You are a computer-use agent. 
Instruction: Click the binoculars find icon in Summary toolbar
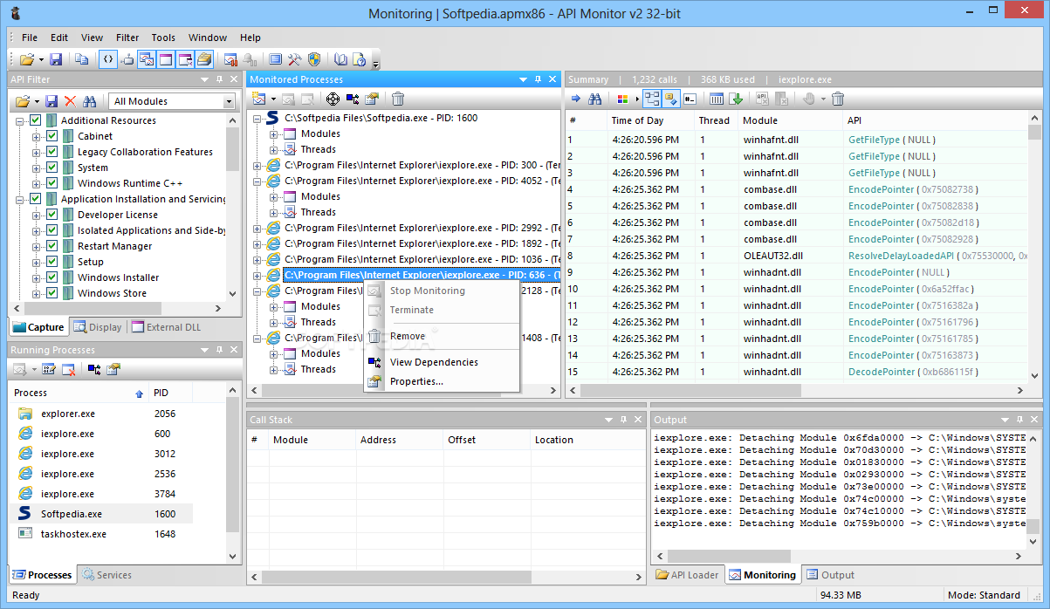[x=595, y=99]
